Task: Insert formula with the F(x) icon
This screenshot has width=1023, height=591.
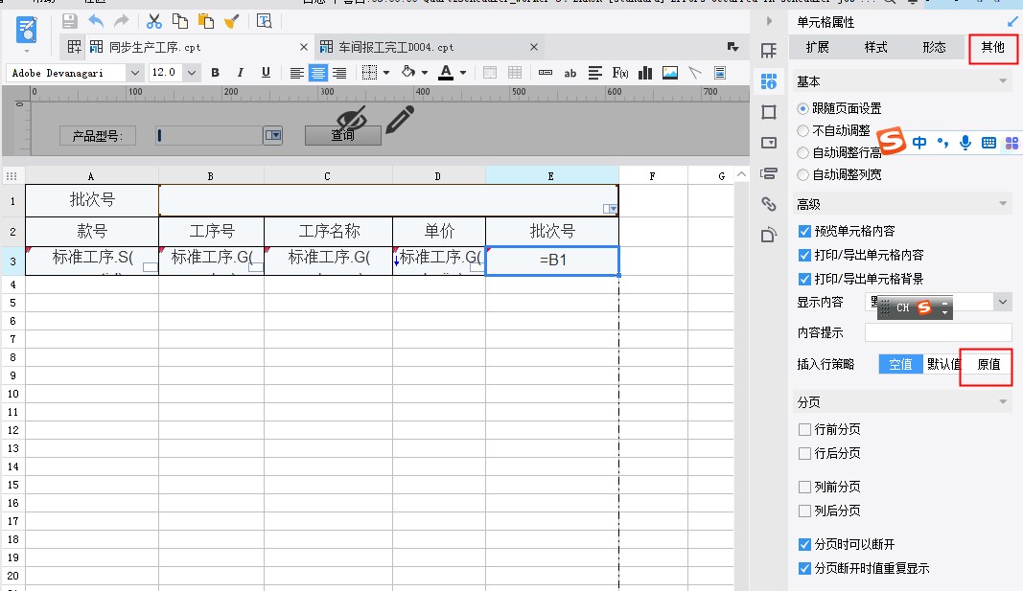Action: (x=620, y=73)
